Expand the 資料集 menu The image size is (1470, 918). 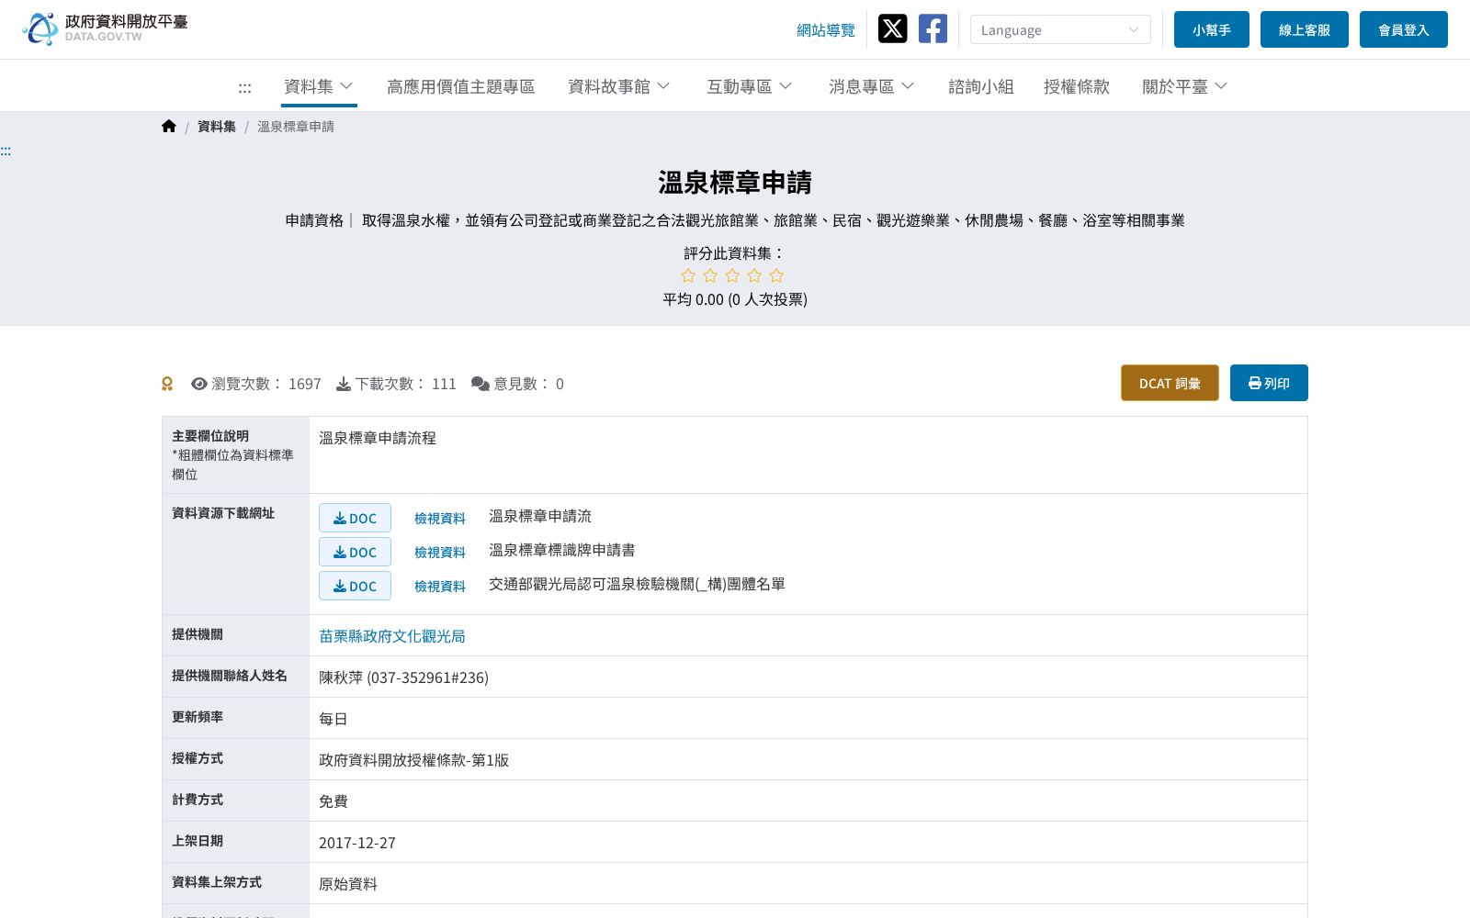319,86
